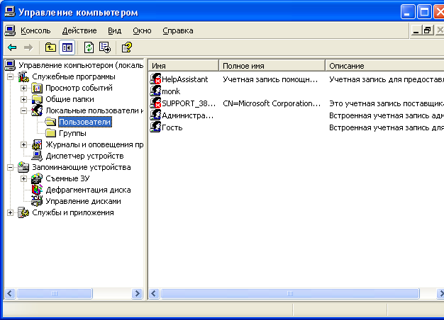Open the Справка menu
Screen dimensions: 444x320
tap(178, 30)
